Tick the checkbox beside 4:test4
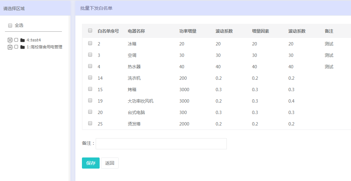Viewport: 351px width, 181px height. click(x=16, y=40)
